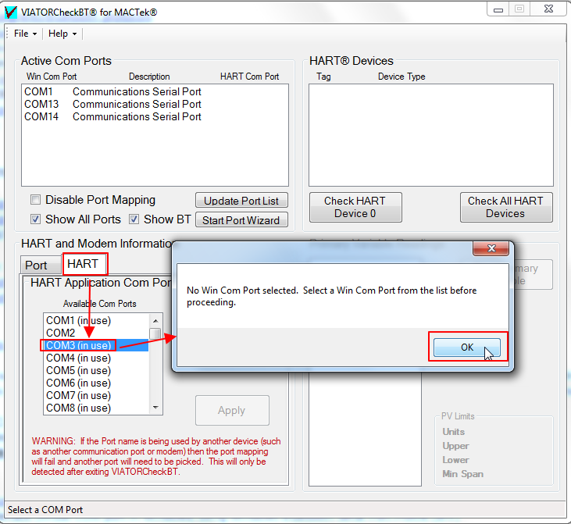571x524 pixels.
Task: Click the Device Type column header
Action: (x=401, y=77)
